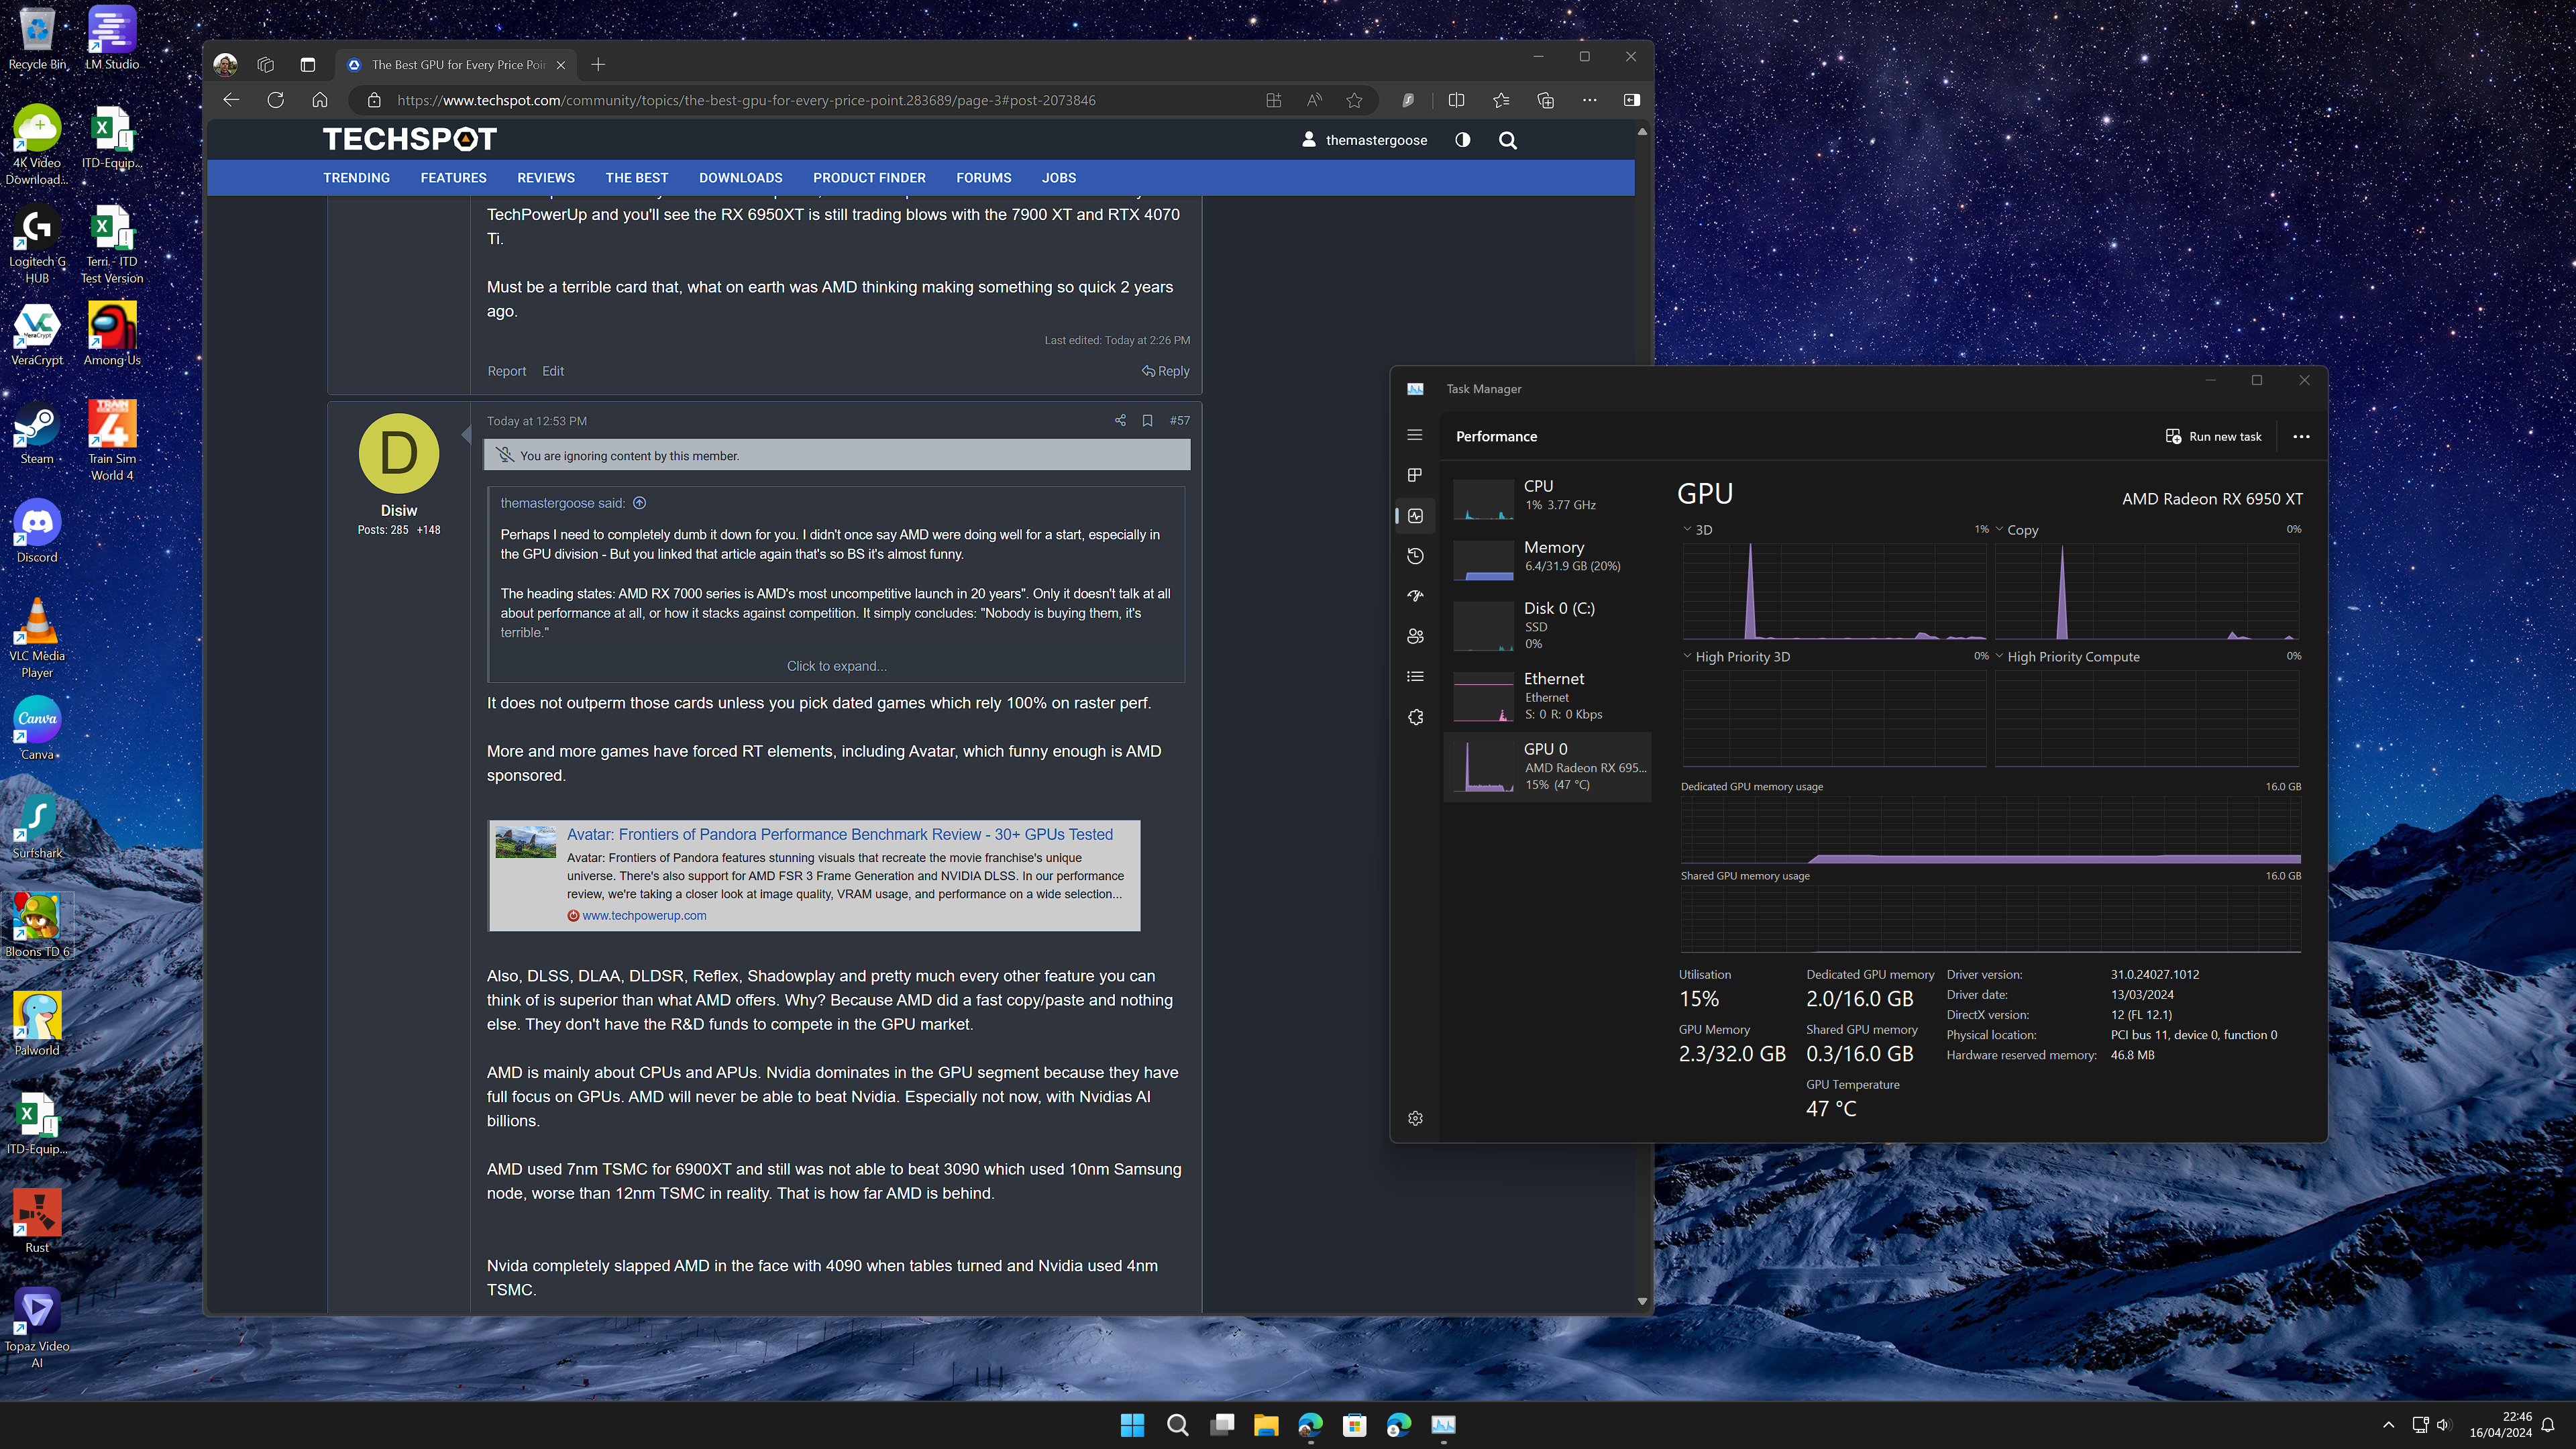Open FORUMS nav item

[983, 178]
